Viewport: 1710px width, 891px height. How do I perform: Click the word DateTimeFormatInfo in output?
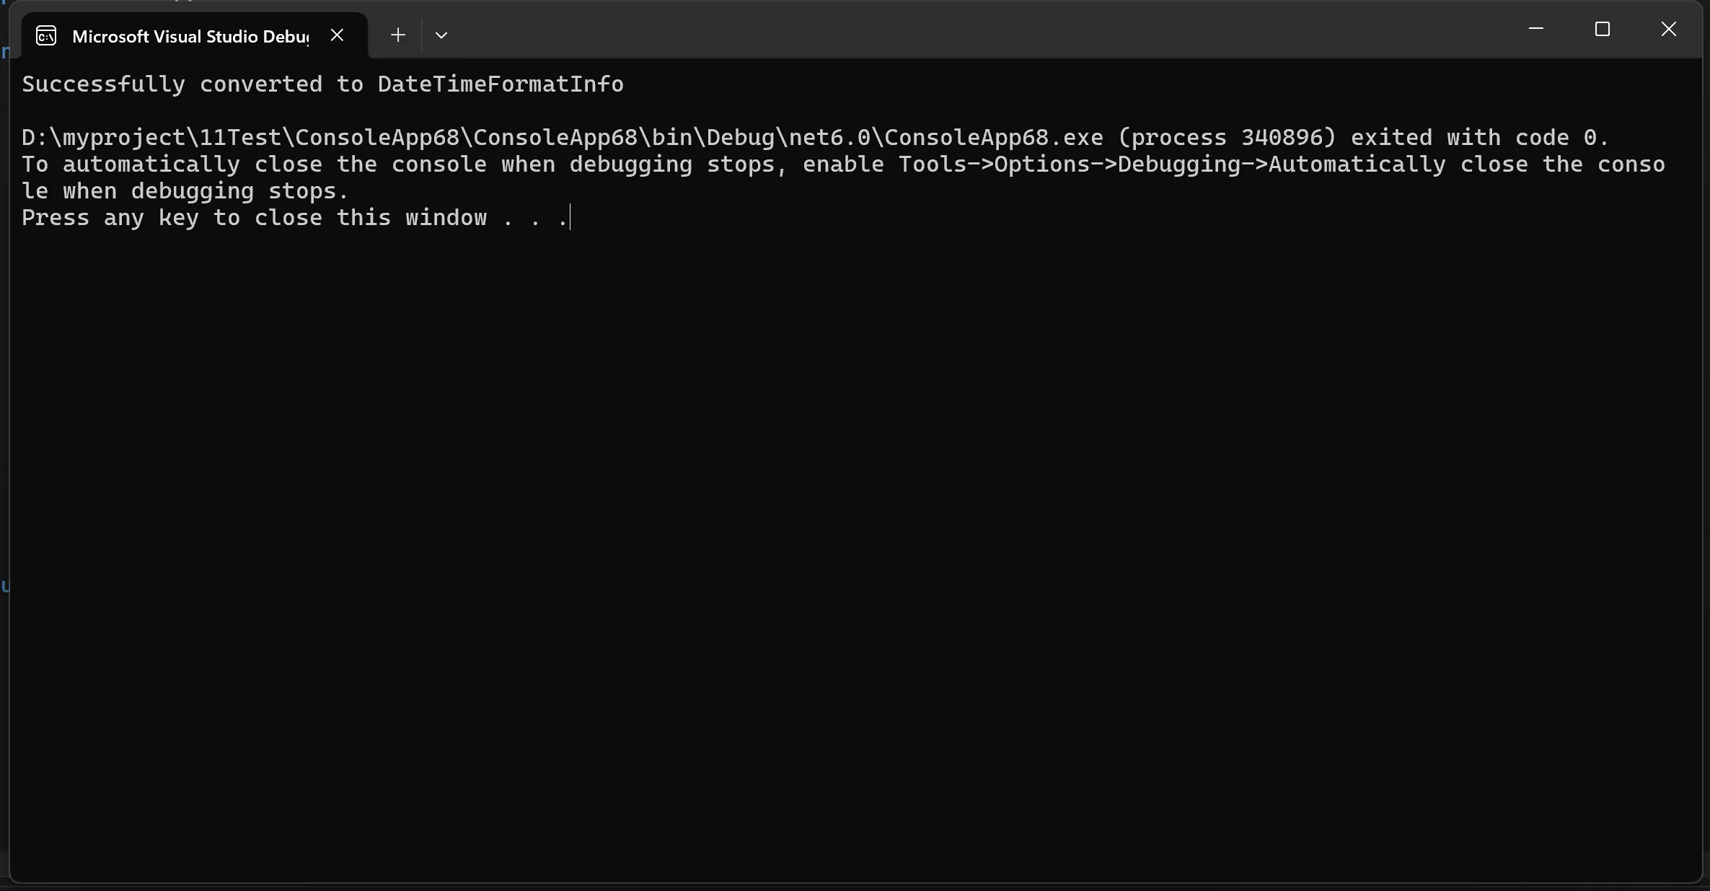(501, 84)
